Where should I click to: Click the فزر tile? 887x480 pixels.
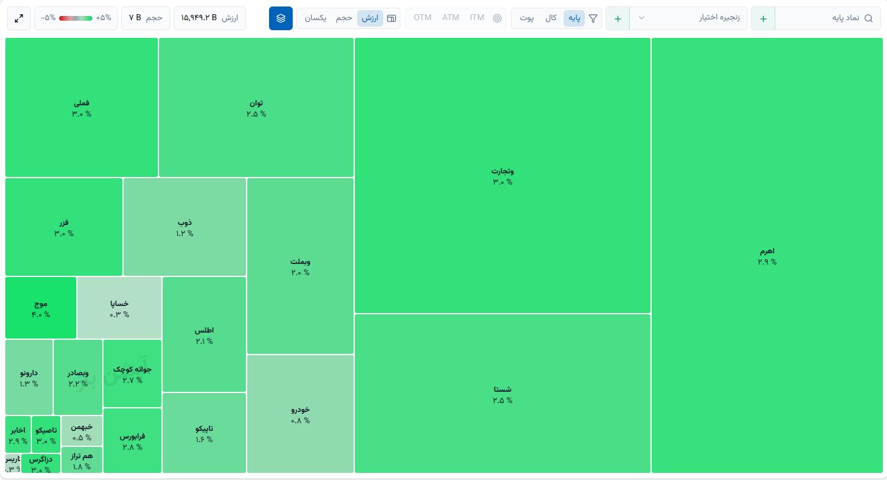point(64,227)
